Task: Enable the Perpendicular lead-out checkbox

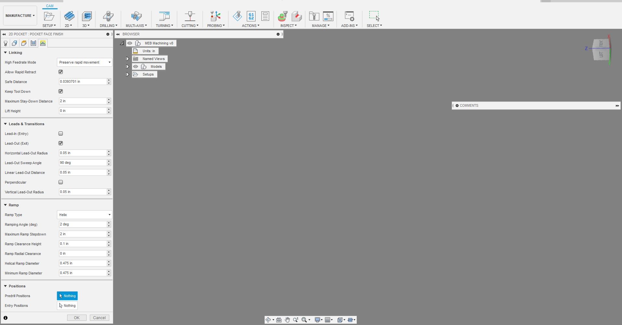Action: [61, 182]
